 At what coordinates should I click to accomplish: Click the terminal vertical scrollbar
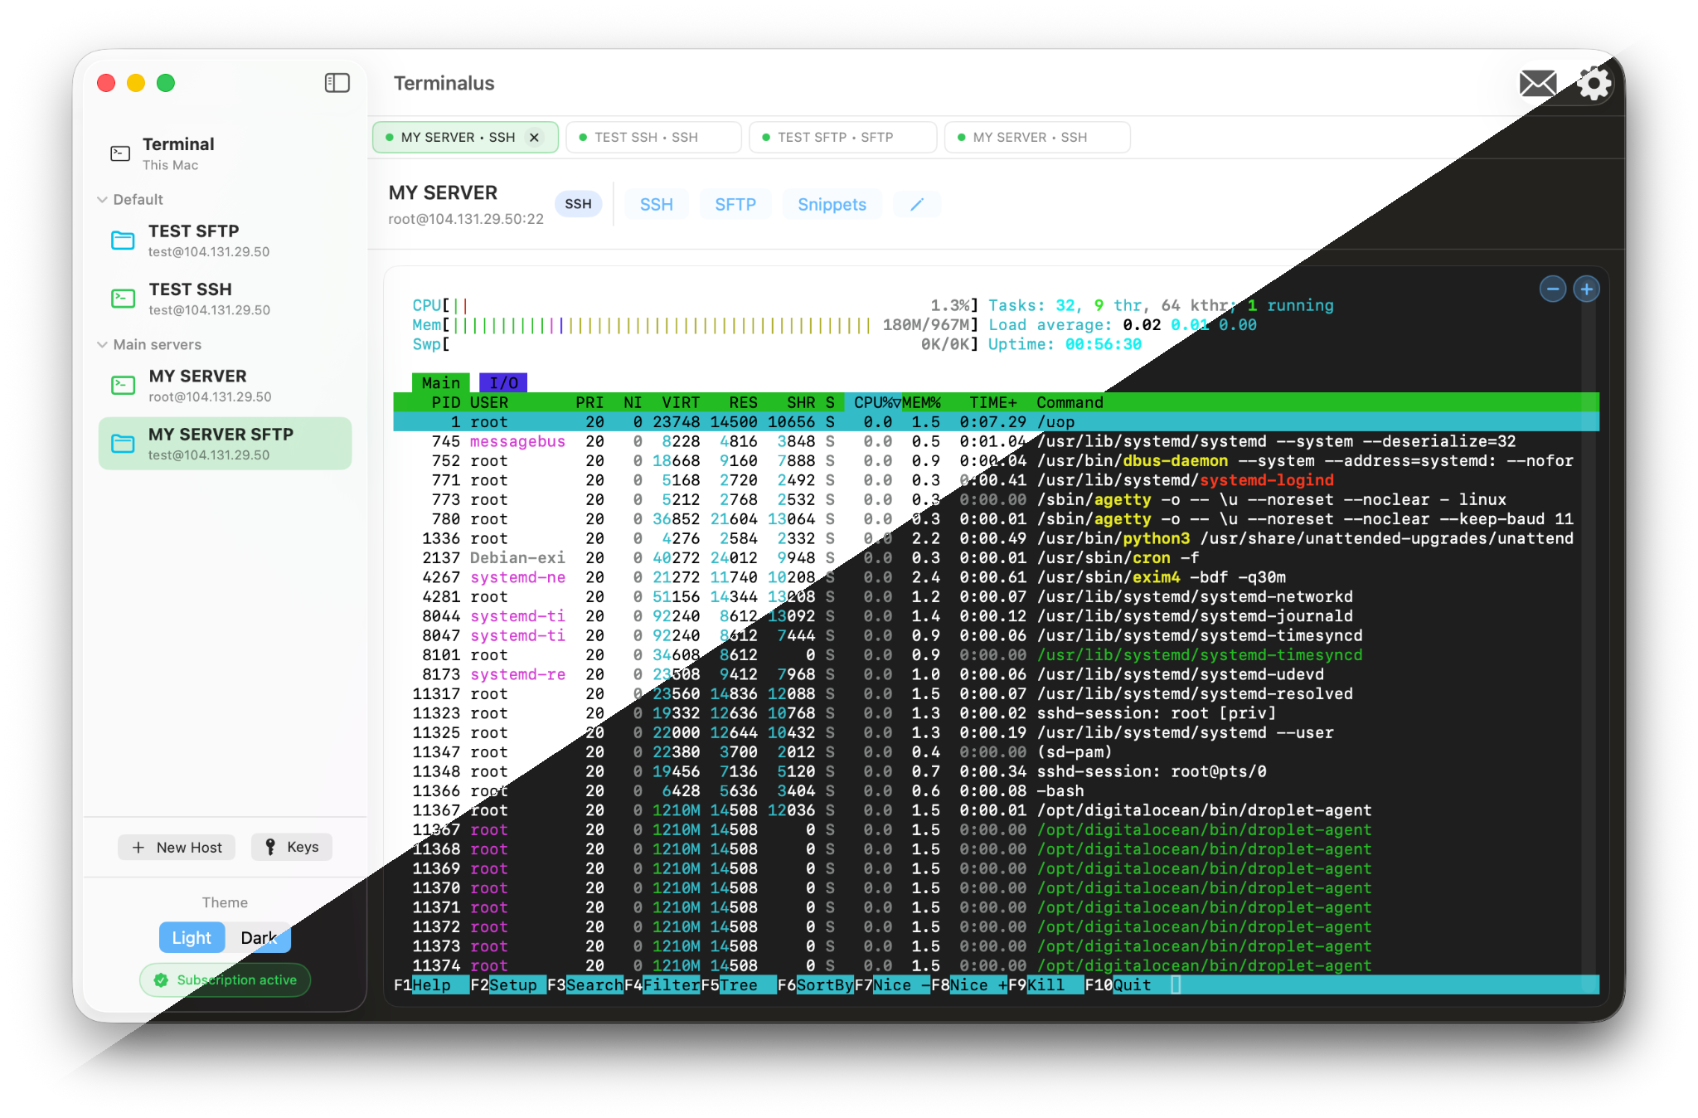1589,630
